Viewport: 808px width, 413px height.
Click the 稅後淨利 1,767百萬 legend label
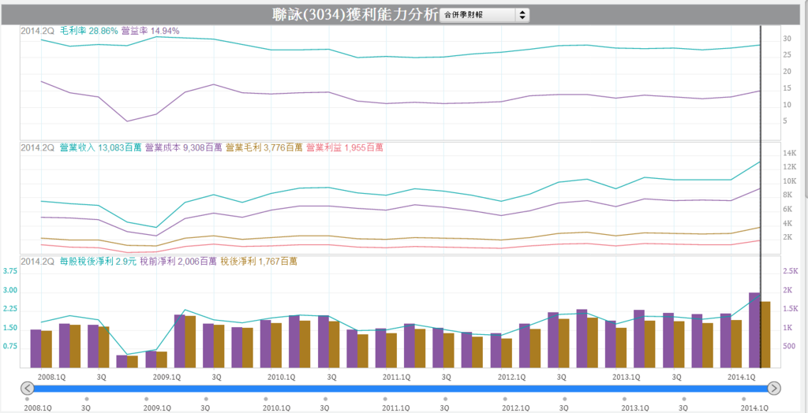[258, 262]
